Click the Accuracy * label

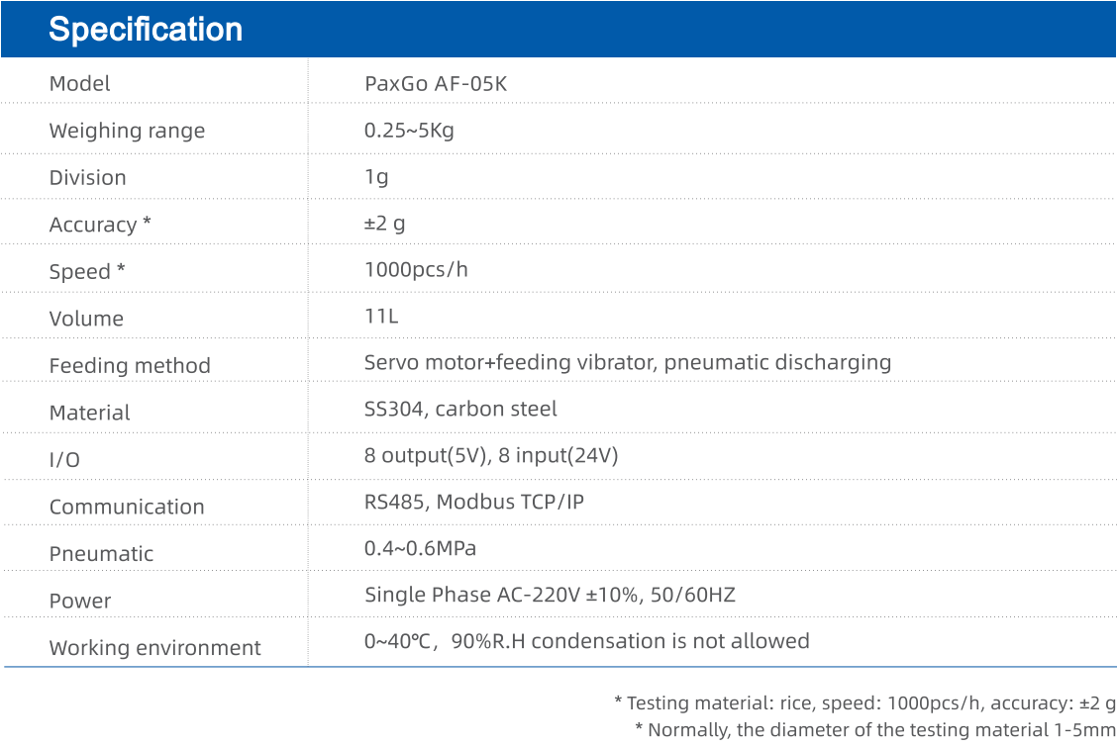coord(100,225)
